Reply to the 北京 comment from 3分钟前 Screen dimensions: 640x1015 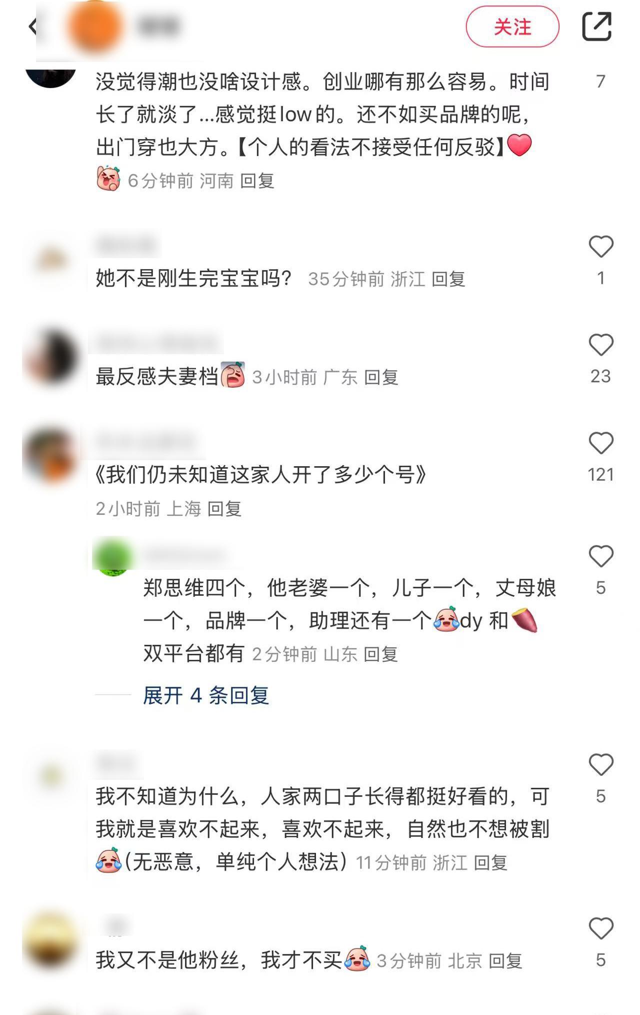(x=505, y=961)
